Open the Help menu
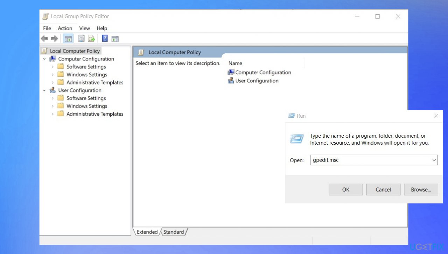Image resolution: width=448 pixels, height=254 pixels. click(x=102, y=28)
